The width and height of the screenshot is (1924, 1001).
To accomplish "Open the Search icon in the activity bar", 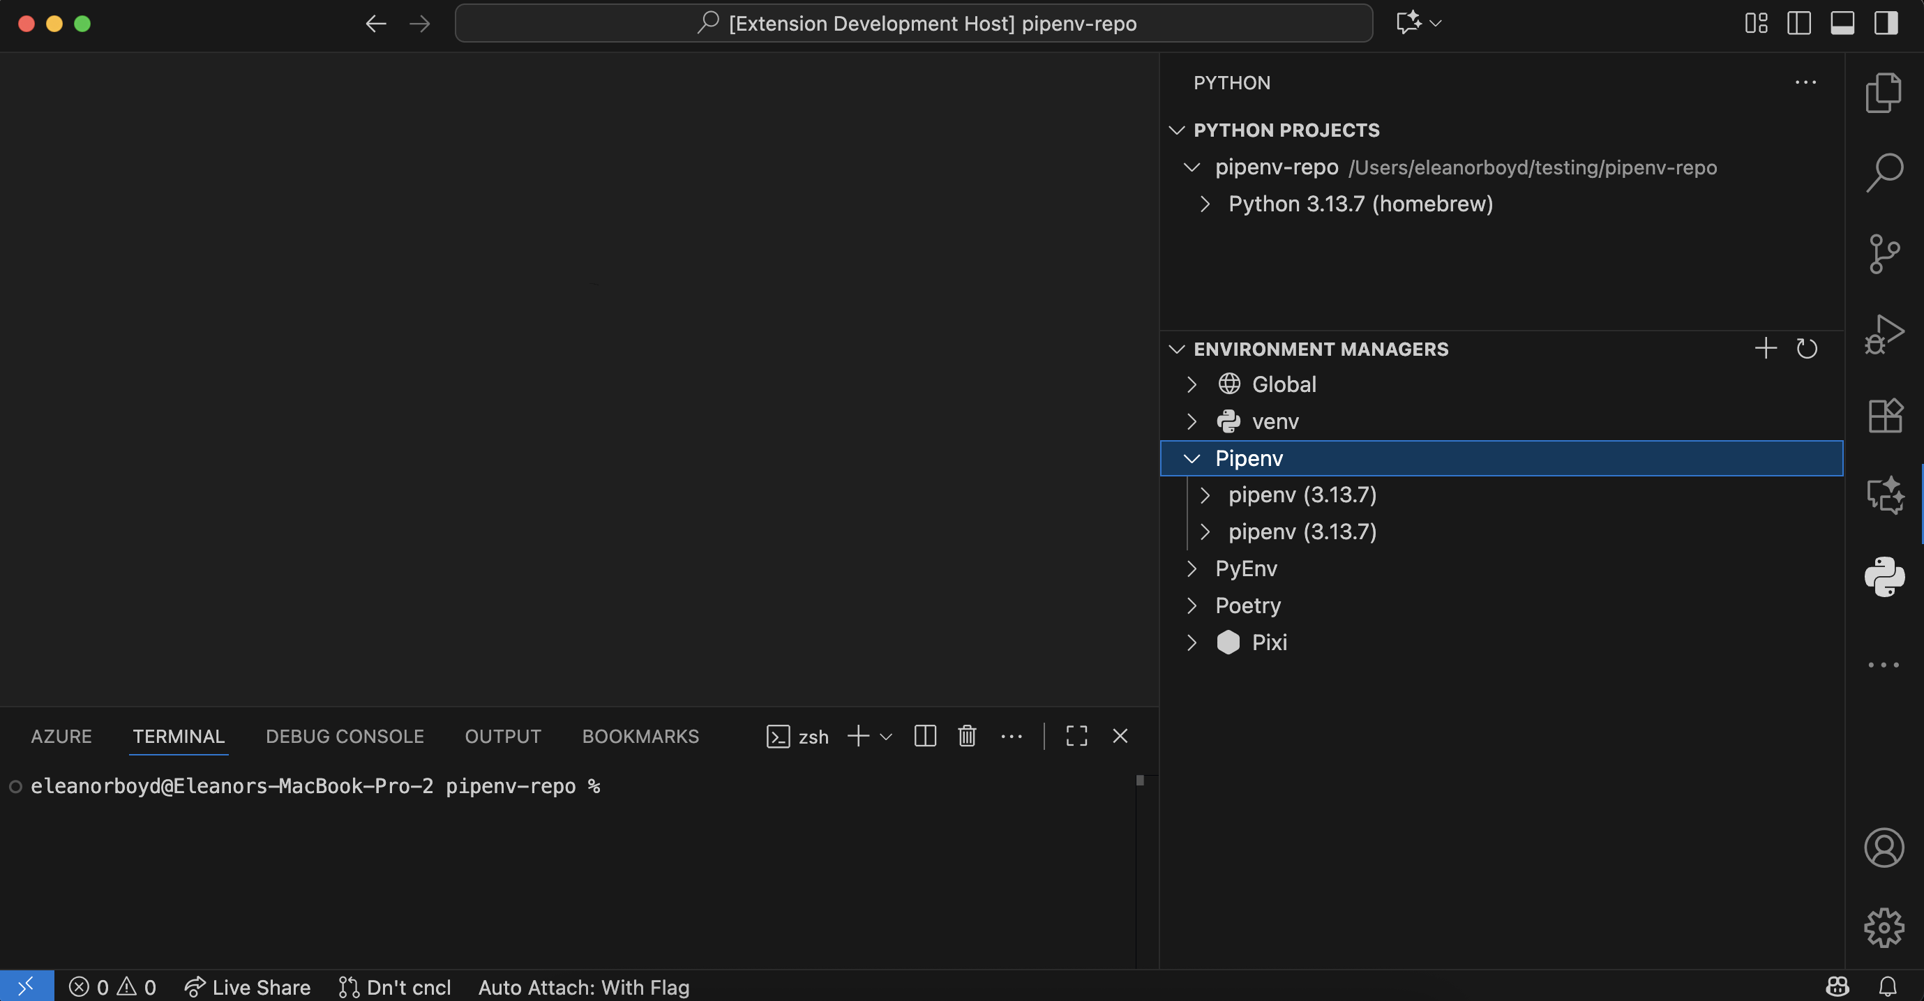I will pyautogui.click(x=1884, y=171).
